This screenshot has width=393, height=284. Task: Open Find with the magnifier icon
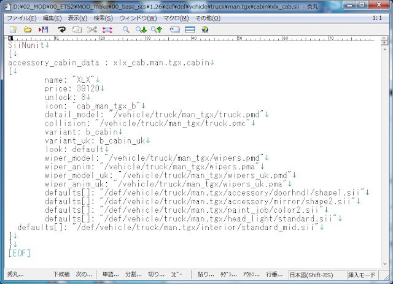pos(126,30)
